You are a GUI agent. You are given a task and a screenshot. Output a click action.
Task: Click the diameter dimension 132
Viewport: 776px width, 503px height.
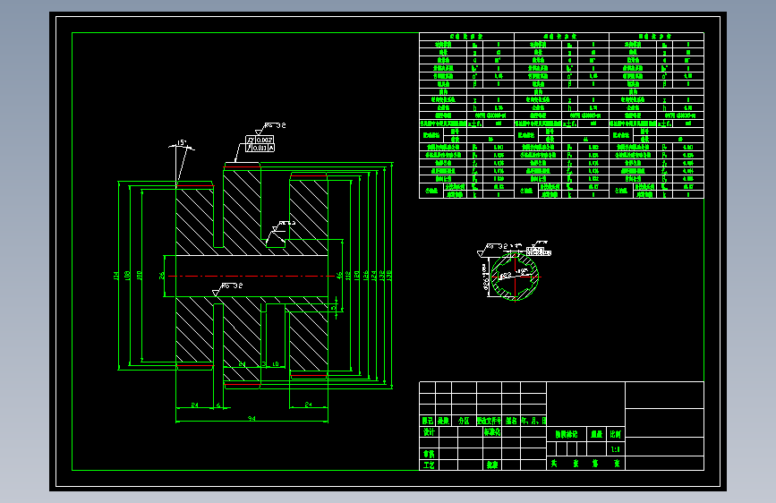[x=381, y=276]
